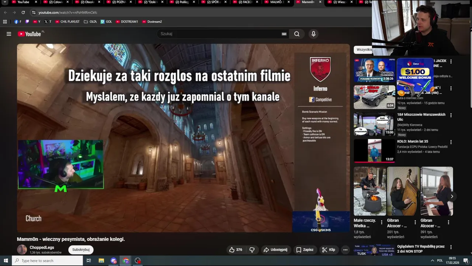Open the Dostream2 bookmark
This screenshot has width=472, height=266.
152,22
